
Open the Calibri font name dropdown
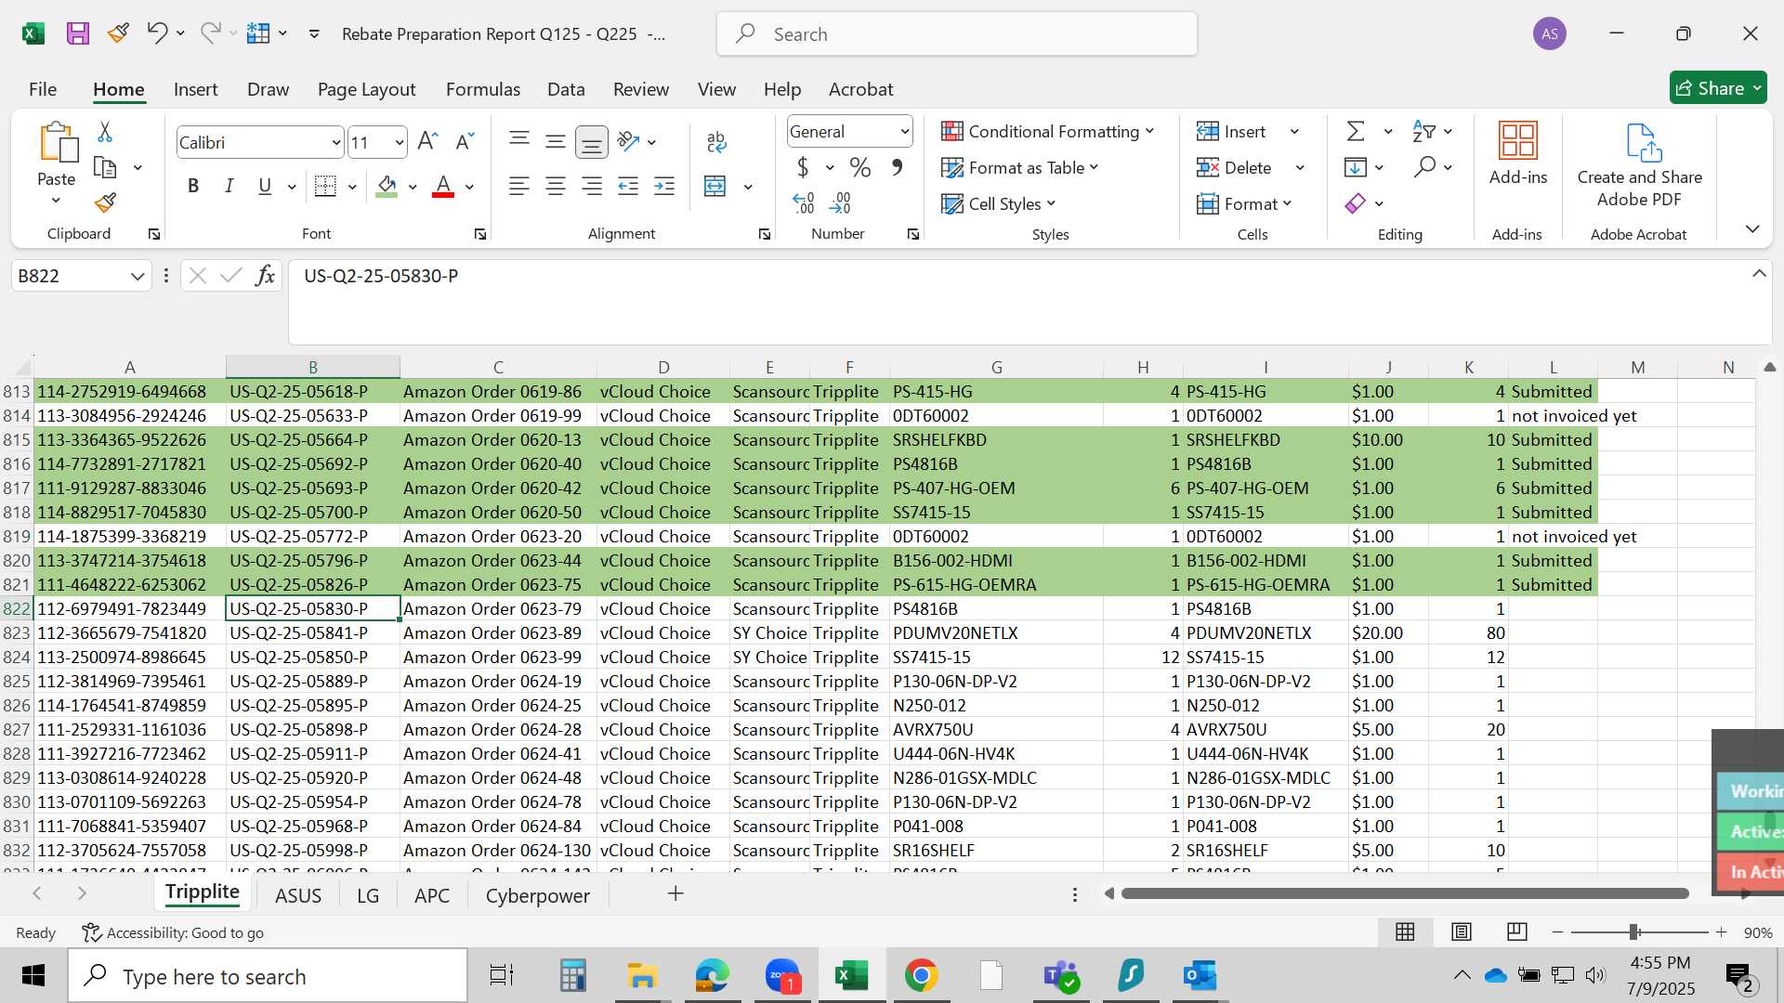coord(335,143)
